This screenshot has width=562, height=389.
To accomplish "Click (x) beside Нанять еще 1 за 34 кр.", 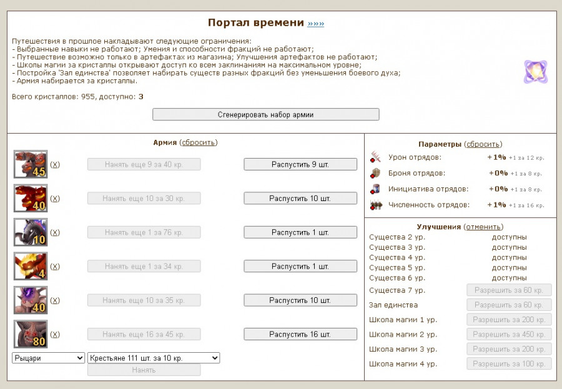I will tap(55, 267).
